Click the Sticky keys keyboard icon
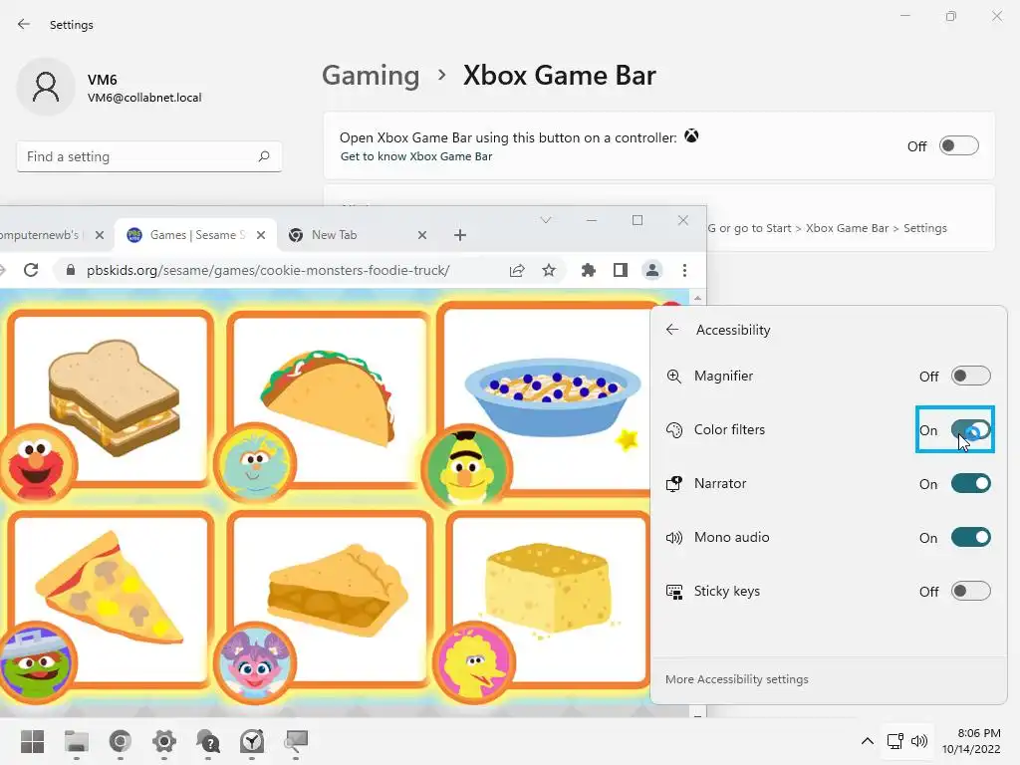Screen dimensions: 1020x765 [674, 592]
